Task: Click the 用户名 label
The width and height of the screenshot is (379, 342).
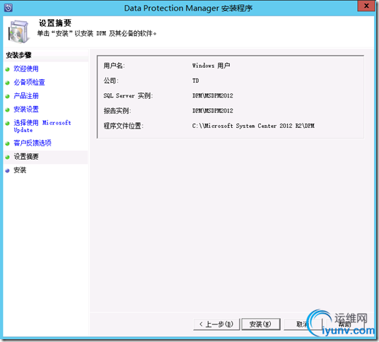Action: [114, 66]
